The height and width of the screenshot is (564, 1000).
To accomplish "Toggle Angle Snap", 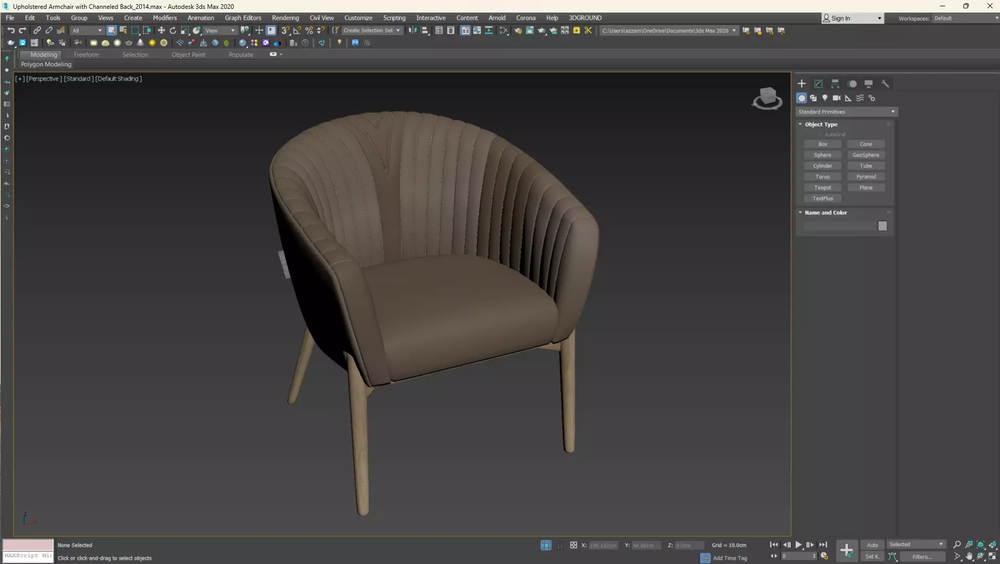I will [297, 30].
